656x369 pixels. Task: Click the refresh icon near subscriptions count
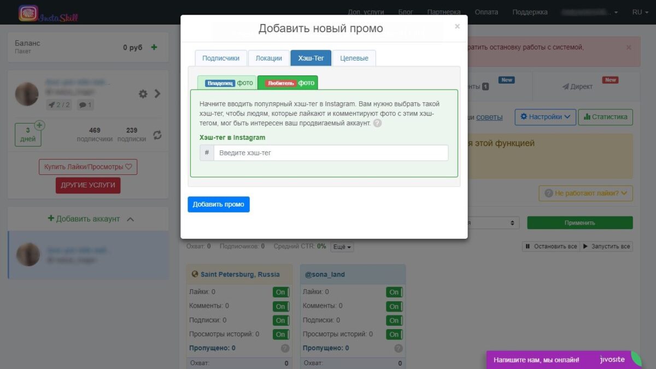pyautogui.click(x=157, y=134)
